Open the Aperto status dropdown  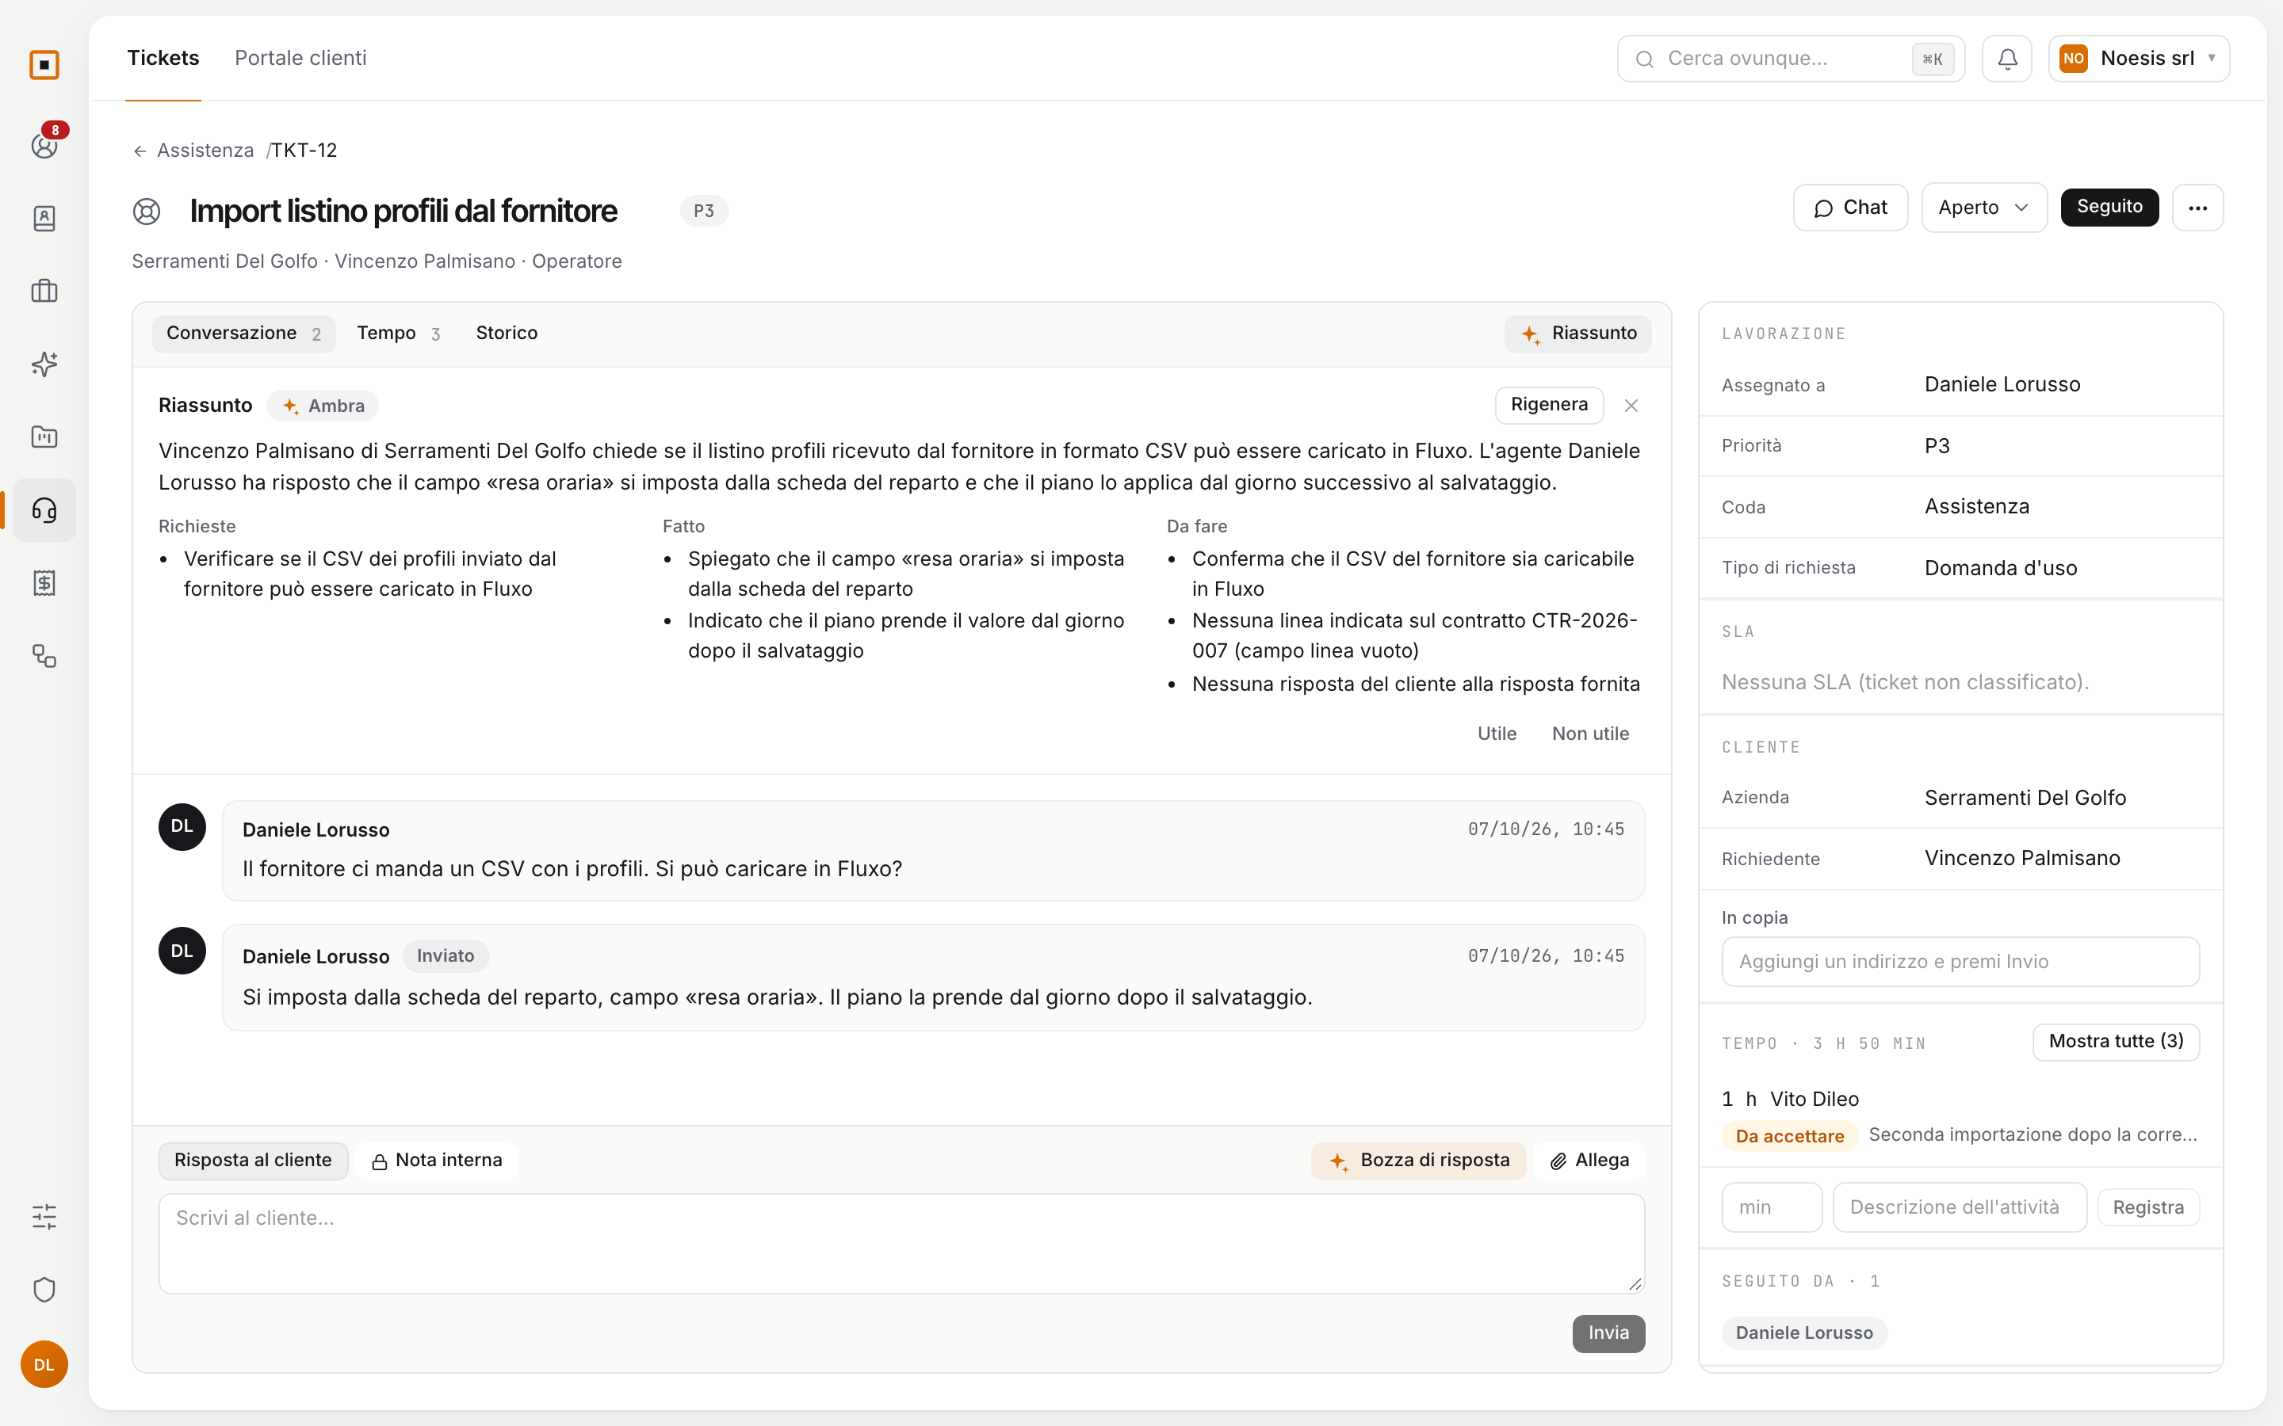point(1984,208)
